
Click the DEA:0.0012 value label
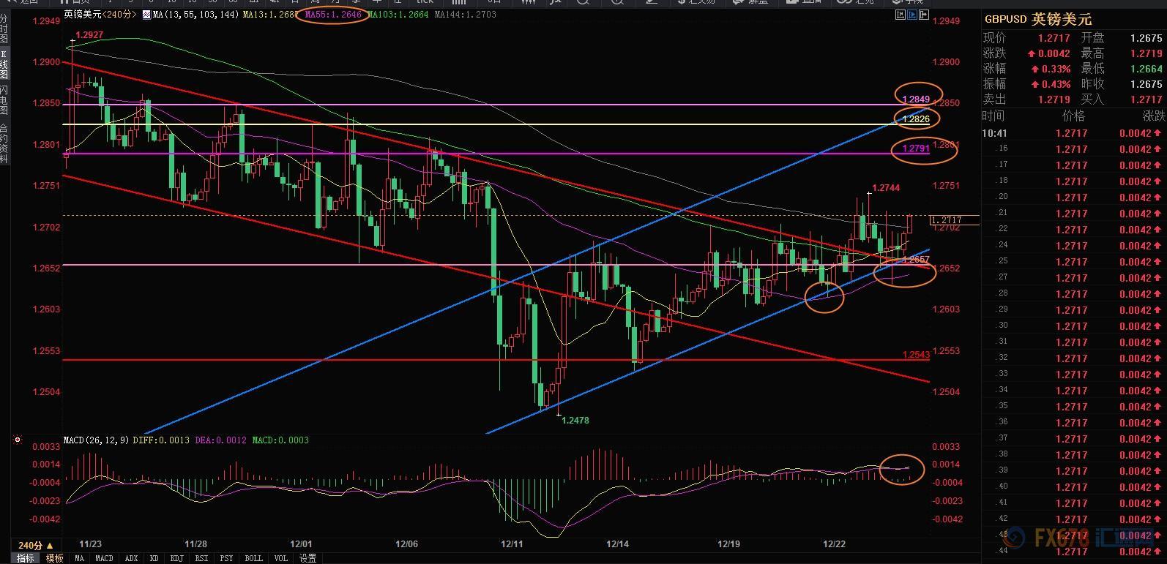[220, 440]
